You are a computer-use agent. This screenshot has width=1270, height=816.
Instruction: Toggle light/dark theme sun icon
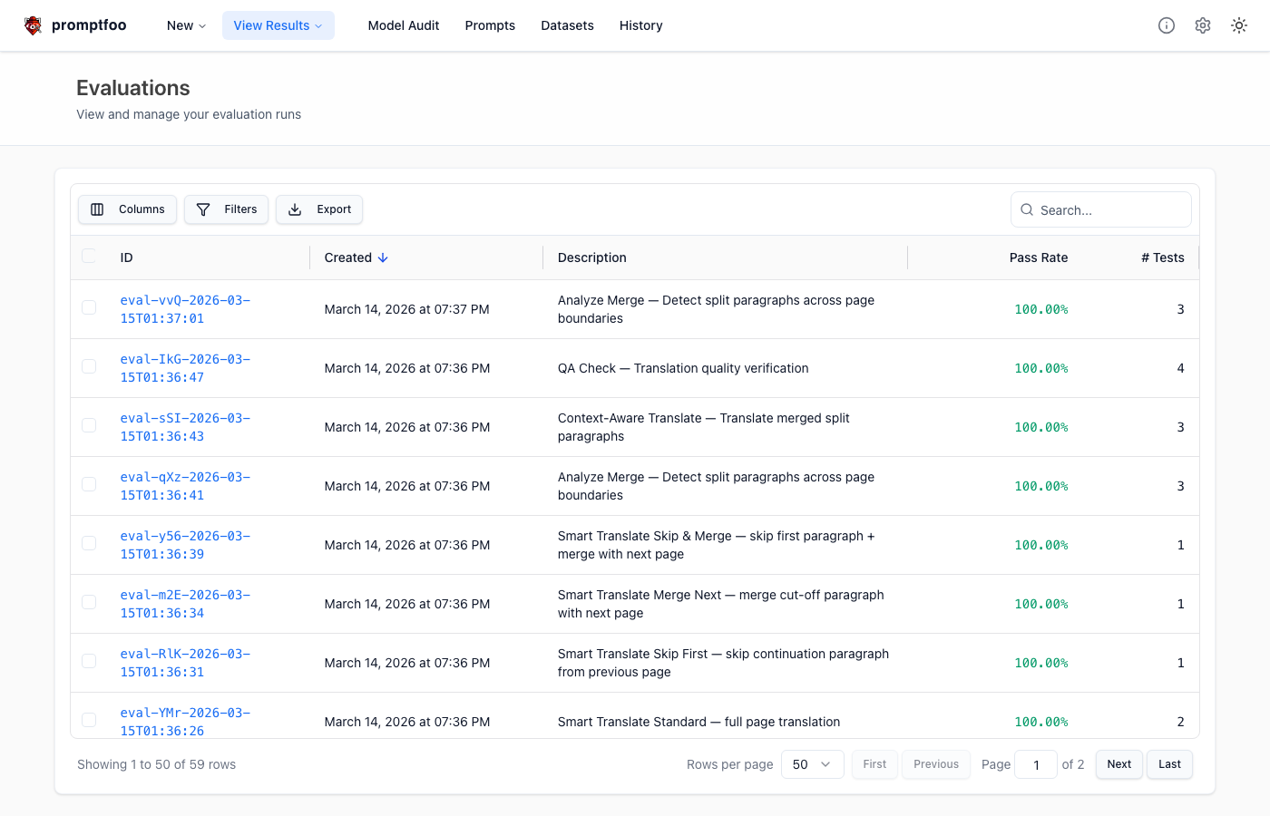(x=1239, y=25)
